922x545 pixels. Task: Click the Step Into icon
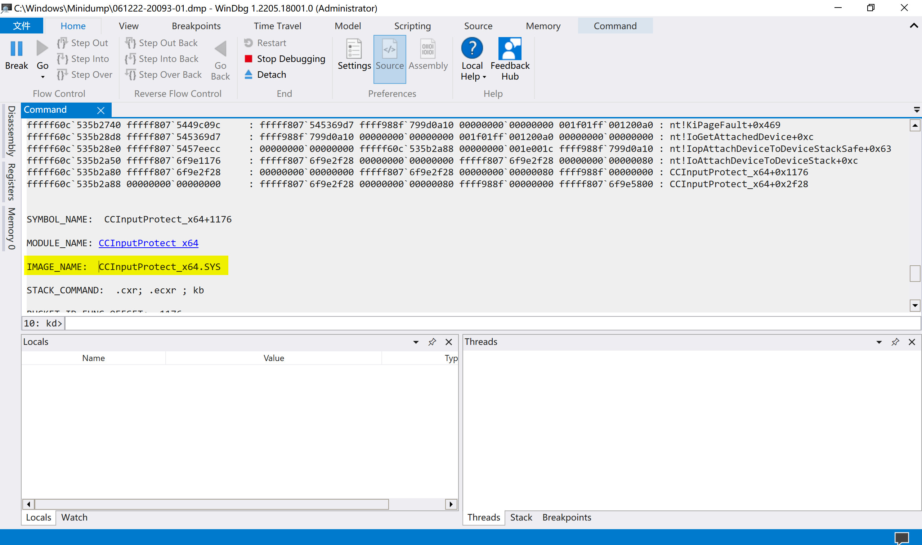click(62, 59)
